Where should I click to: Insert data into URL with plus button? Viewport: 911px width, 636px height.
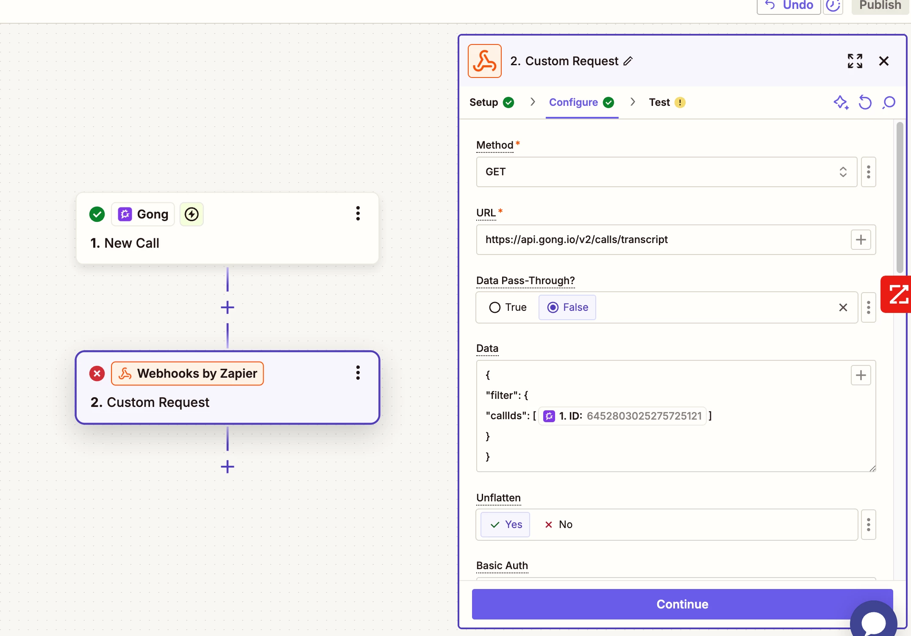pyautogui.click(x=861, y=240)
